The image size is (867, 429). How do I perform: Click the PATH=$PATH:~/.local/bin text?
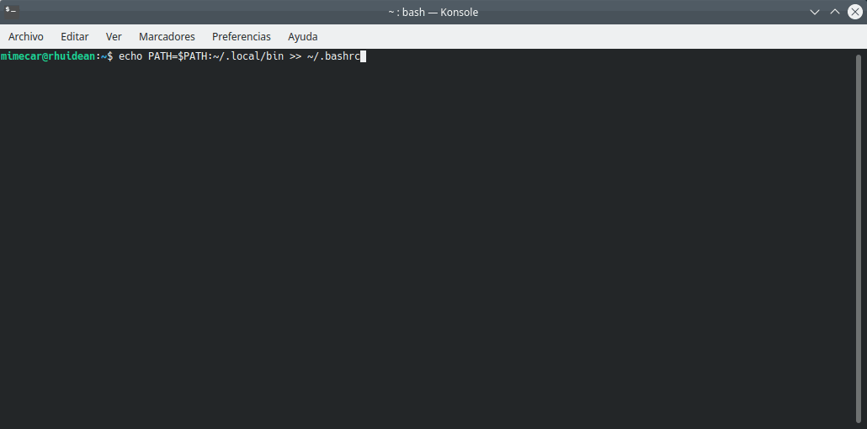point(215,56)
